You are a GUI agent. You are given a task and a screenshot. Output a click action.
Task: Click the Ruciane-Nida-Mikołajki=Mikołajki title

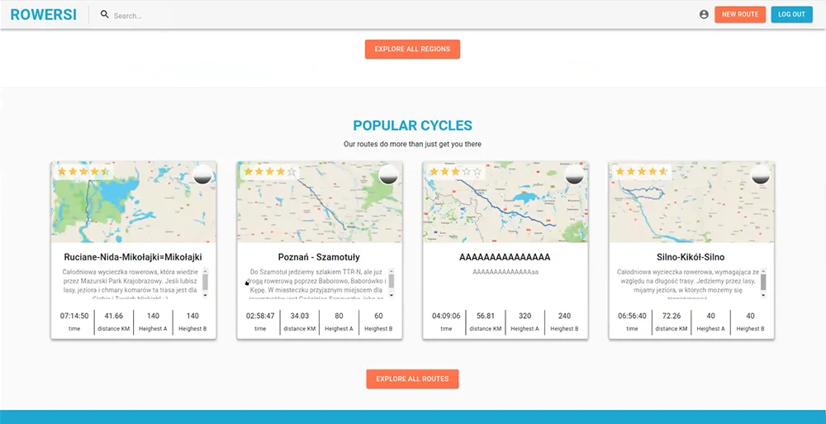click(x=133, y=257)
